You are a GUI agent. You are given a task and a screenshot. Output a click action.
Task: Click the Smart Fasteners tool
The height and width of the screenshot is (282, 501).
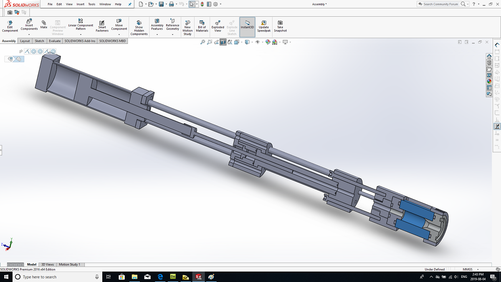102,26
